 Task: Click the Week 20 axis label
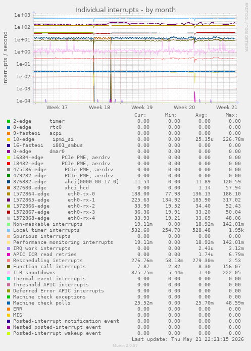[x=184, y=107]
